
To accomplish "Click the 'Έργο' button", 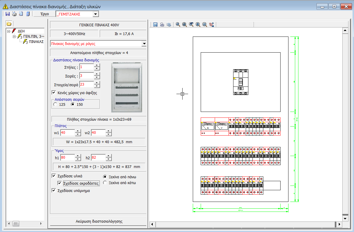I will pyautogui.click(x=44, y=14).
